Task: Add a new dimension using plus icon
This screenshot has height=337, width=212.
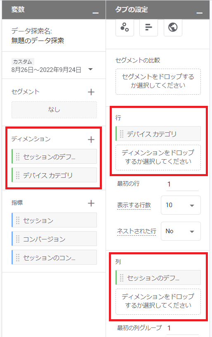Action: [91, 139]
